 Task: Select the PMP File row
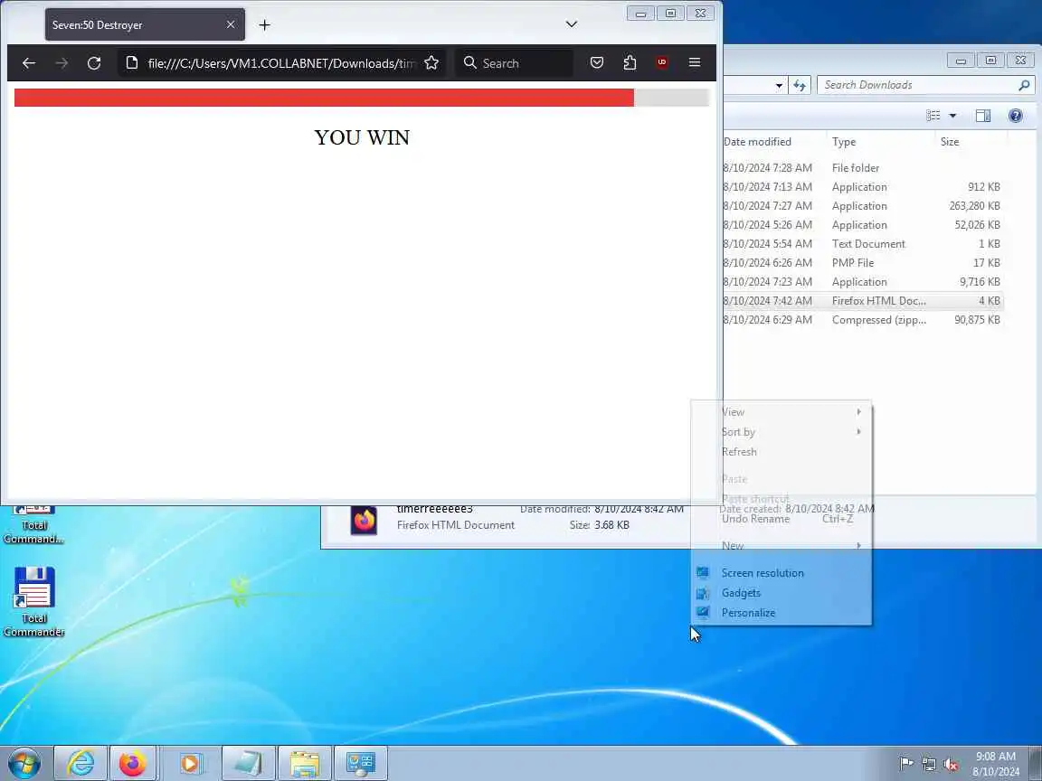(863, 263)
